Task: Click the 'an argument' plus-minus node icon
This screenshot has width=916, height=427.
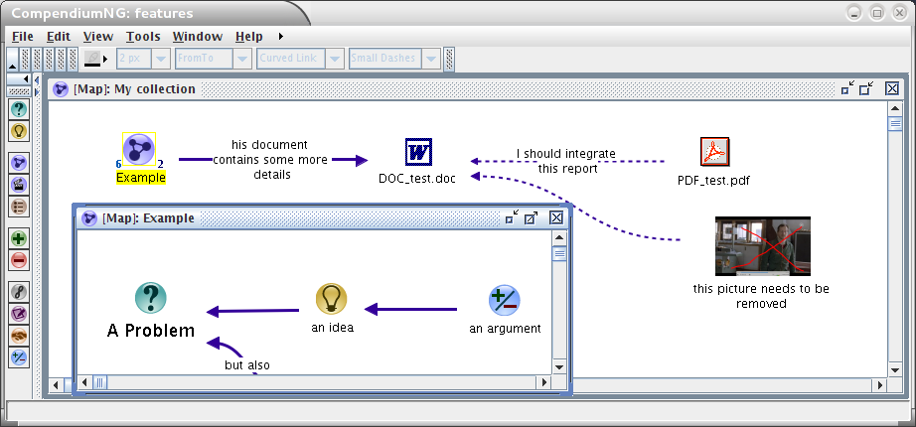Action: tap(504, 300)
